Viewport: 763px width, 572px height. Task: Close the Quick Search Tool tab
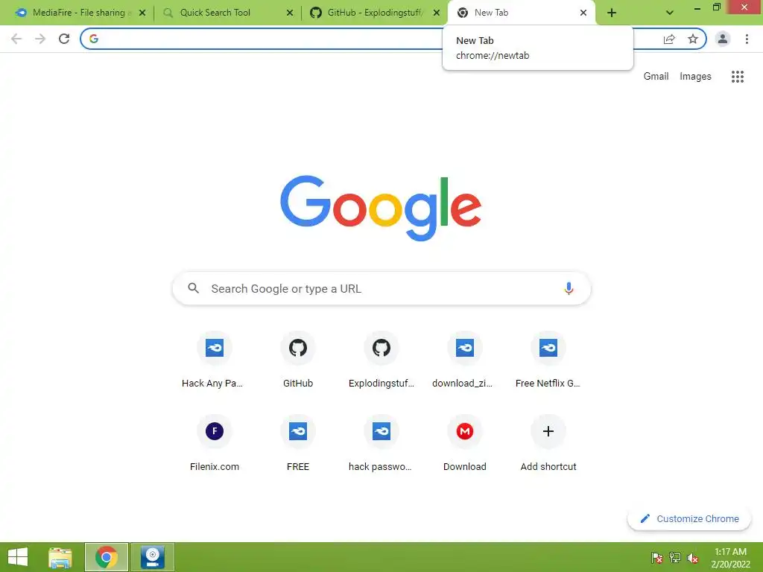pyautogui.click(x=290, y=13)
